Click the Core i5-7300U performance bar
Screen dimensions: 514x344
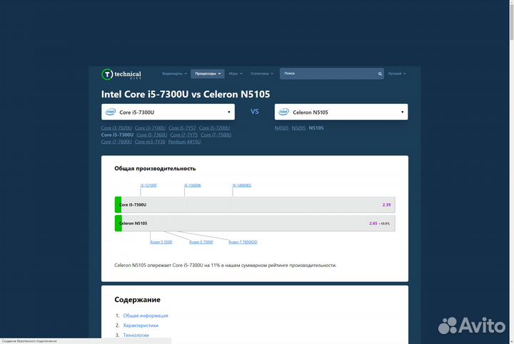pos(255,204)
